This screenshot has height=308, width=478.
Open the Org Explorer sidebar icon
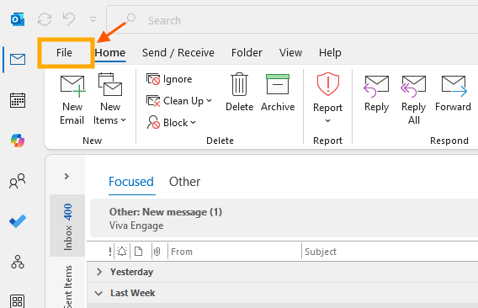[18, 262]
